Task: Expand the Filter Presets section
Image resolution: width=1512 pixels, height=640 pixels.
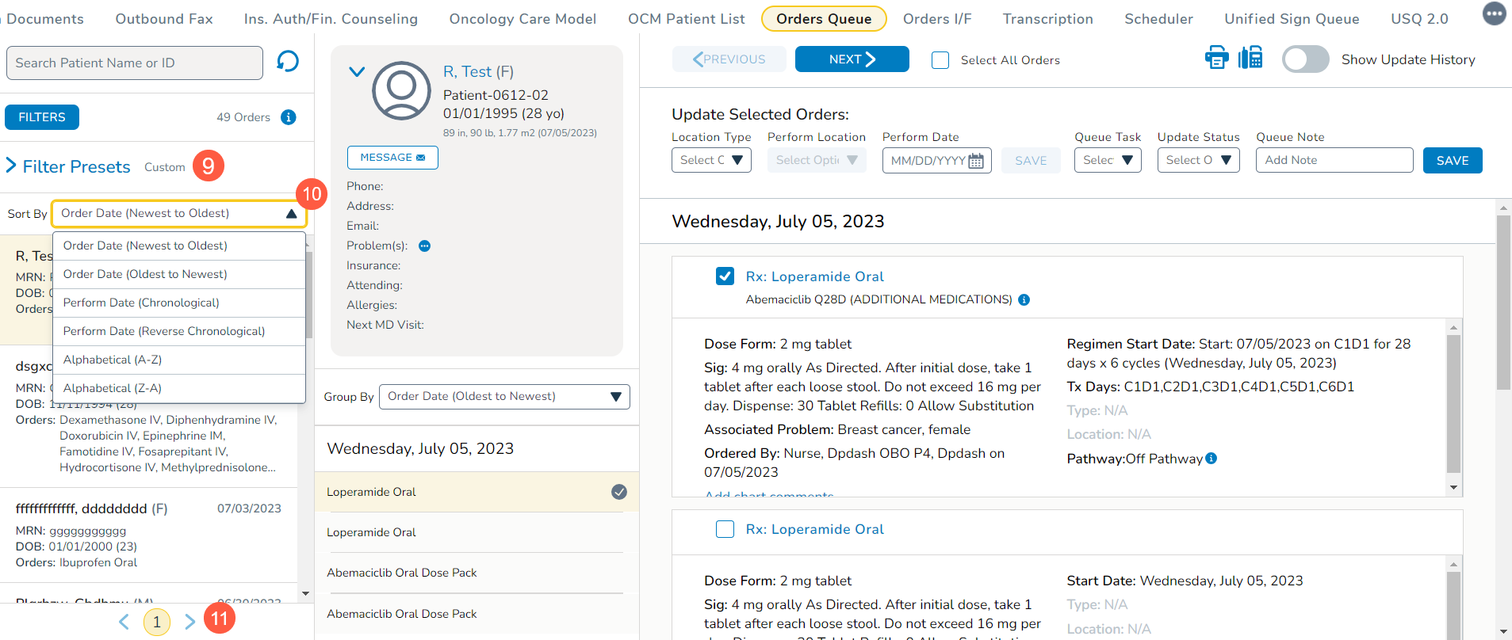Action: [11, 166]
